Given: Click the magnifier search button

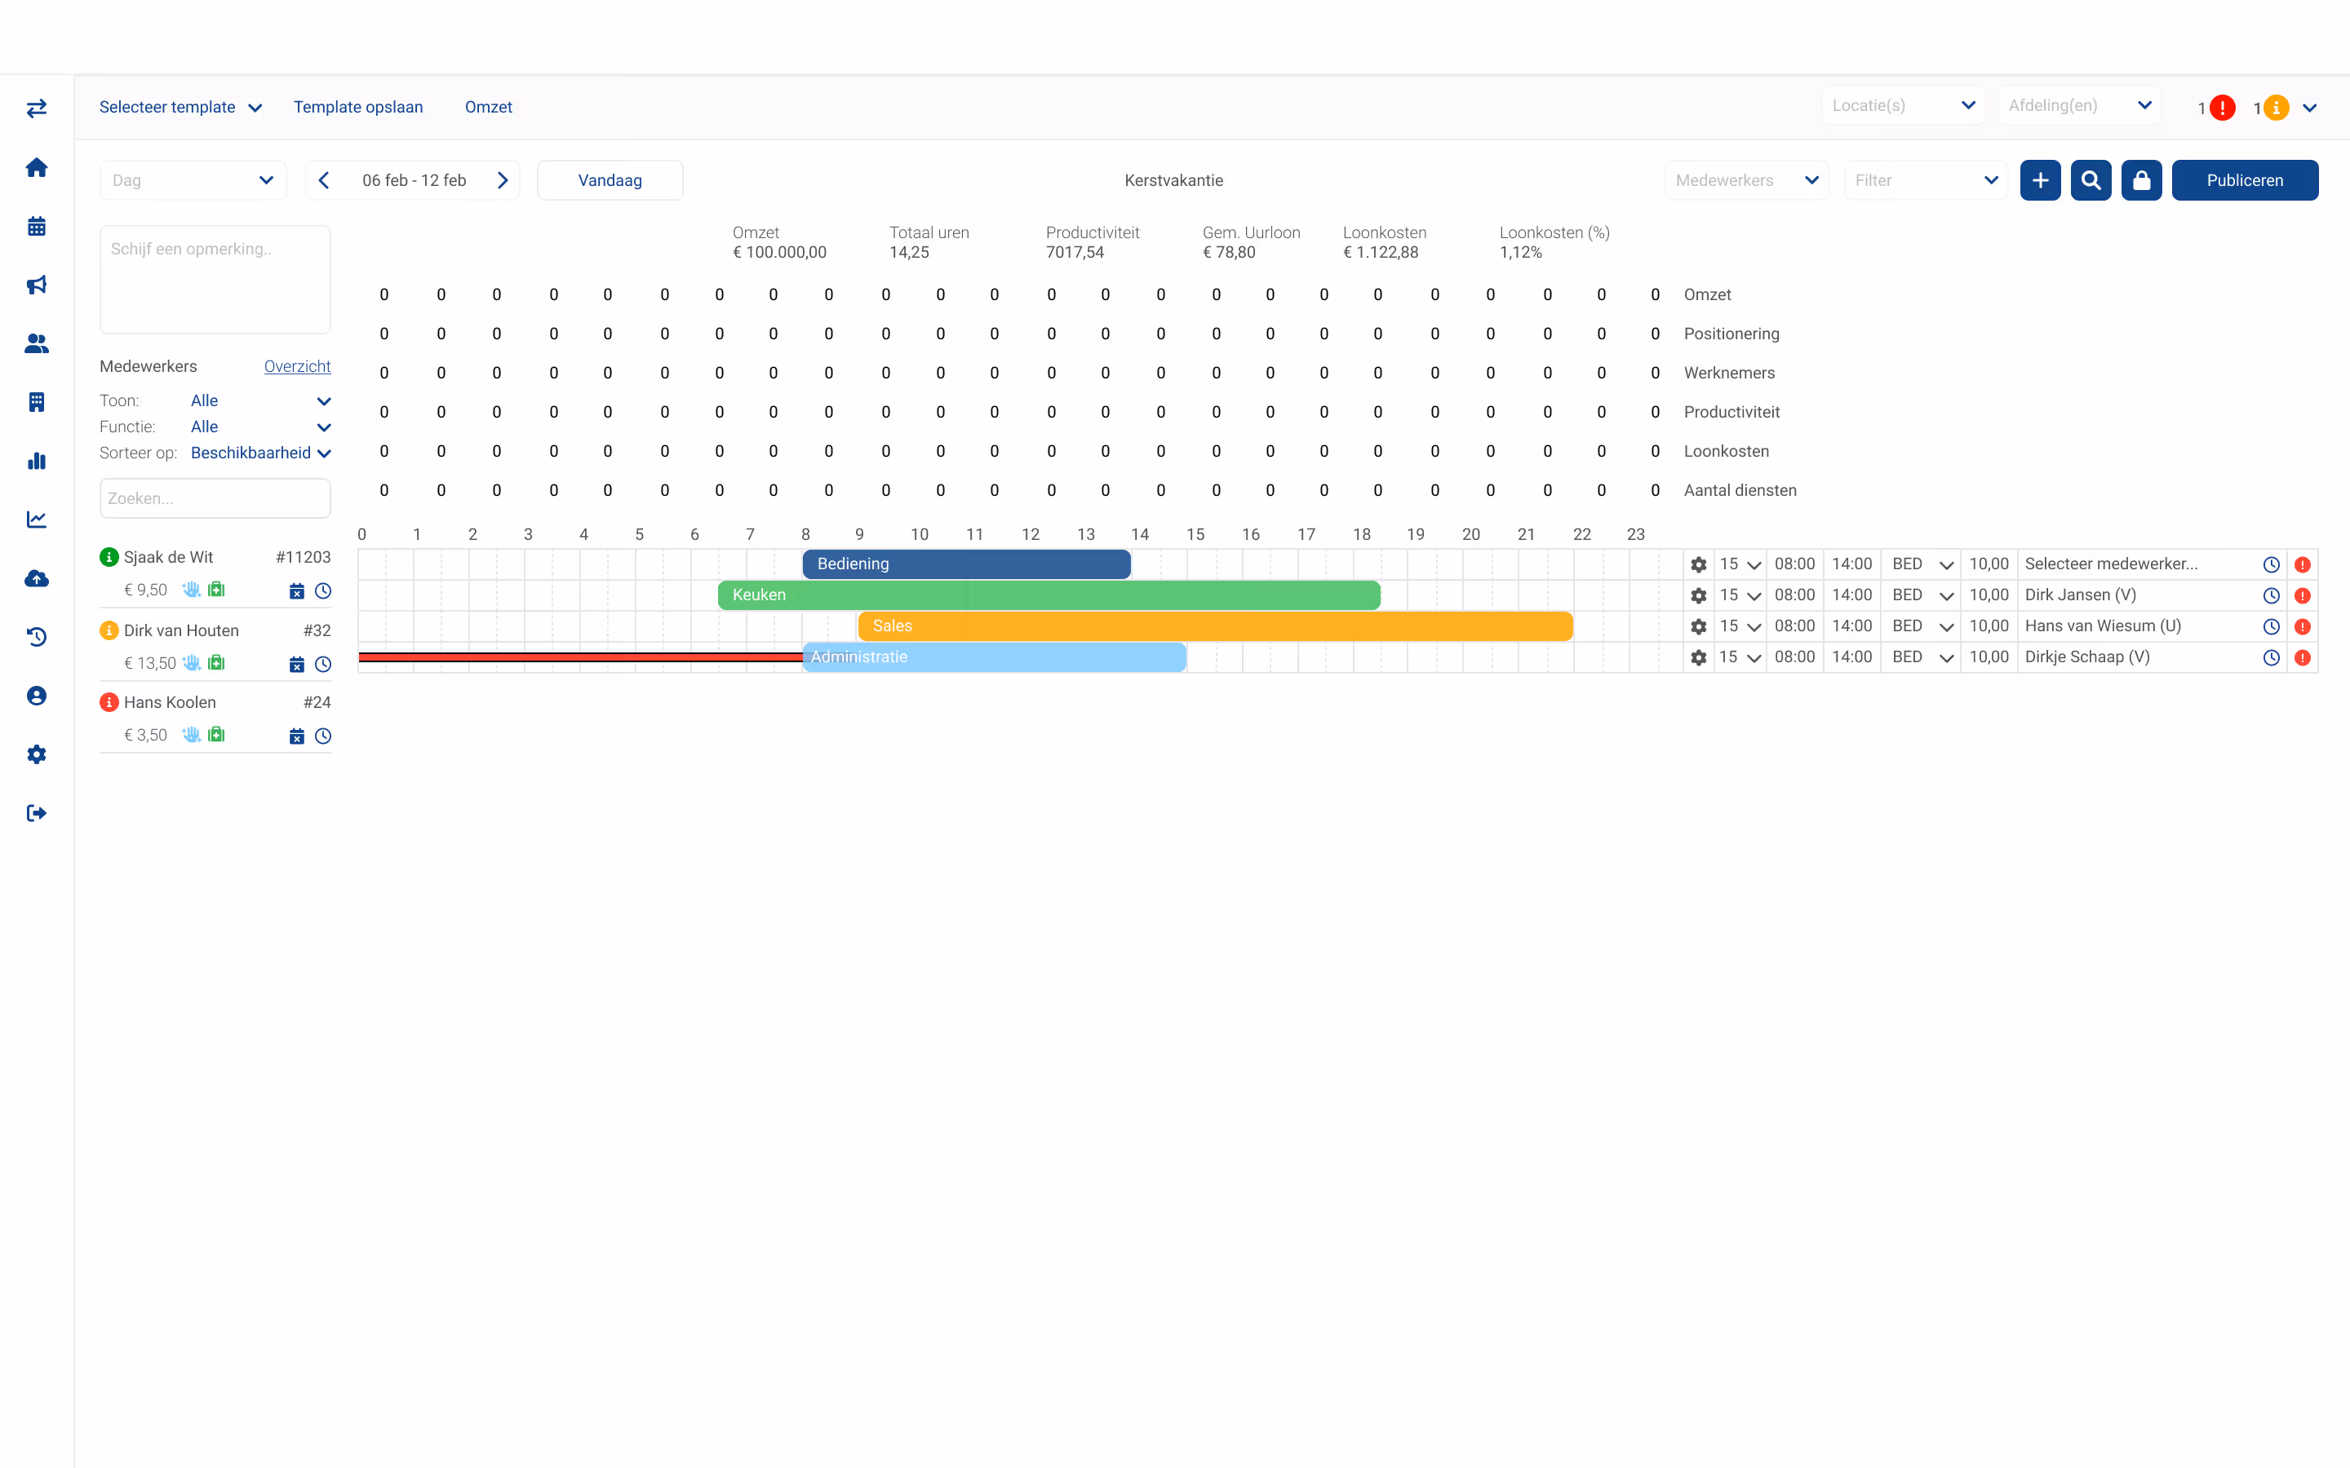Looking at the screenshot, I should 2091,180.
